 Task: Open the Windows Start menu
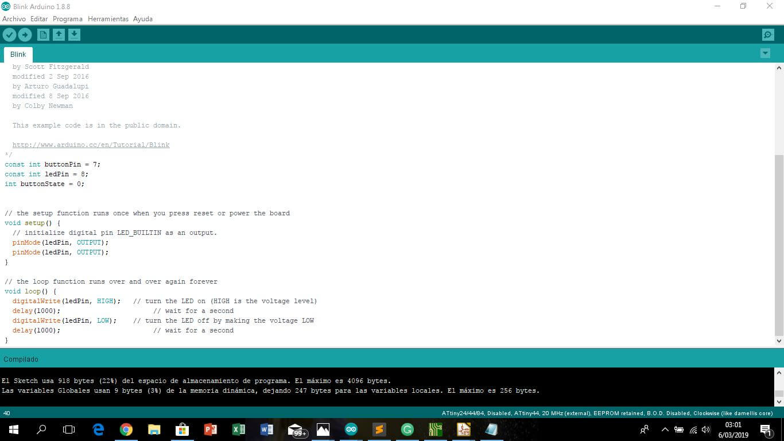pyautogui.click(x=13, y=430)
